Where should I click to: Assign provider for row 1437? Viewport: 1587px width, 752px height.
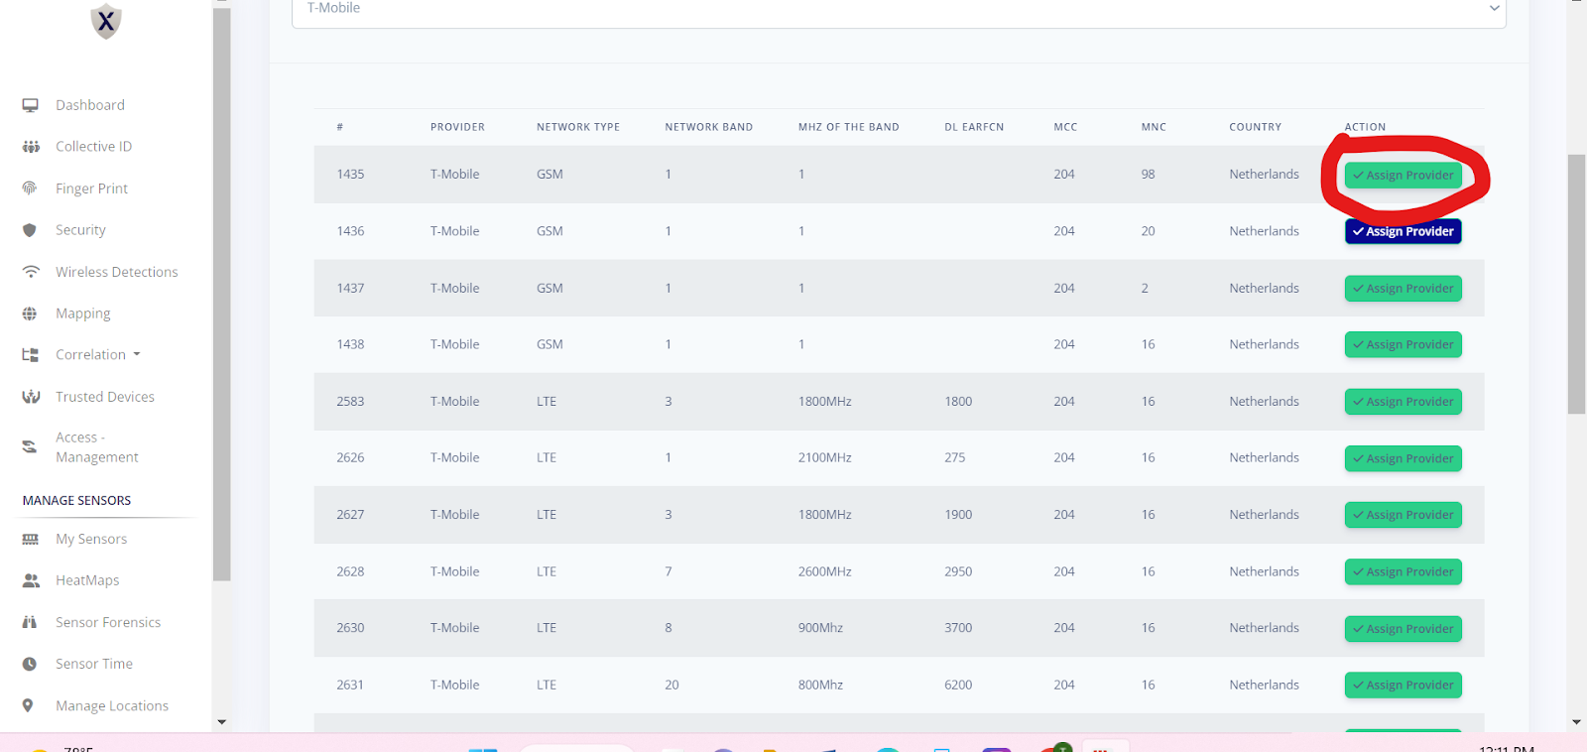pyautogui.click(x=1403, y=289)
